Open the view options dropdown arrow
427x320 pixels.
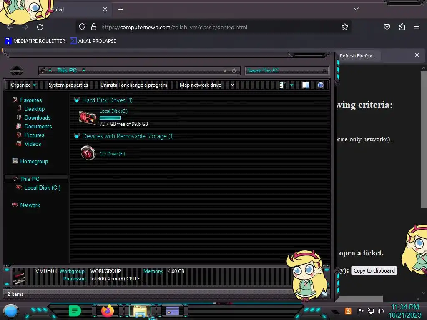click(x=291, y=85)
